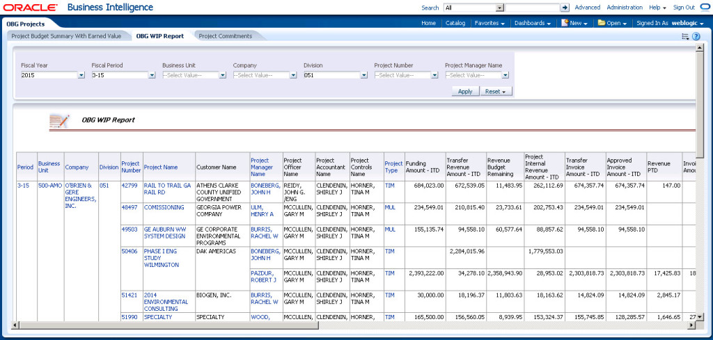713x340 pixels.
Task: Open the Catalog link
Action: click(x=455, y=23)
